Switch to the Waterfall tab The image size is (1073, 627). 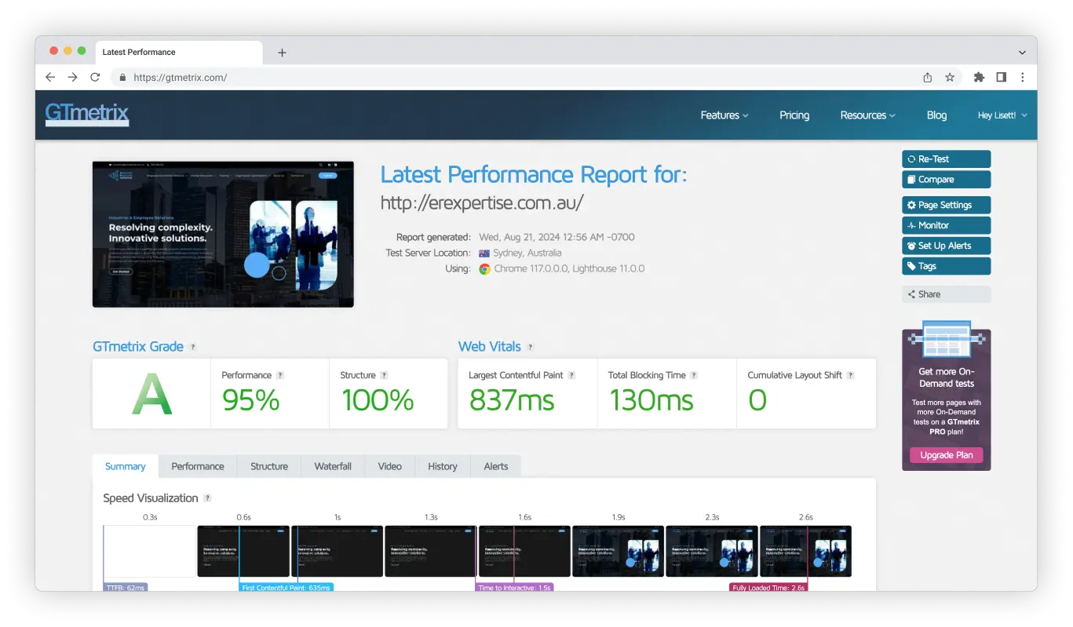(333, 466)
